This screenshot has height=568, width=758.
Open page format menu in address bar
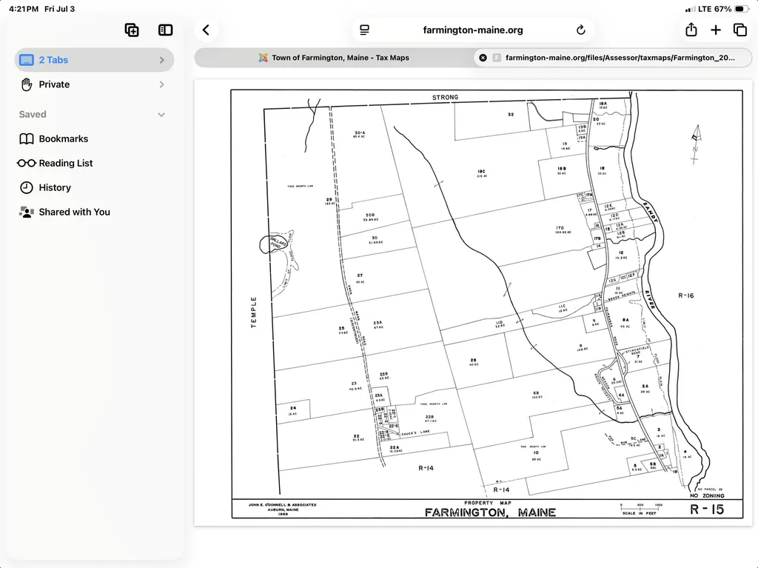click(364, 30)
